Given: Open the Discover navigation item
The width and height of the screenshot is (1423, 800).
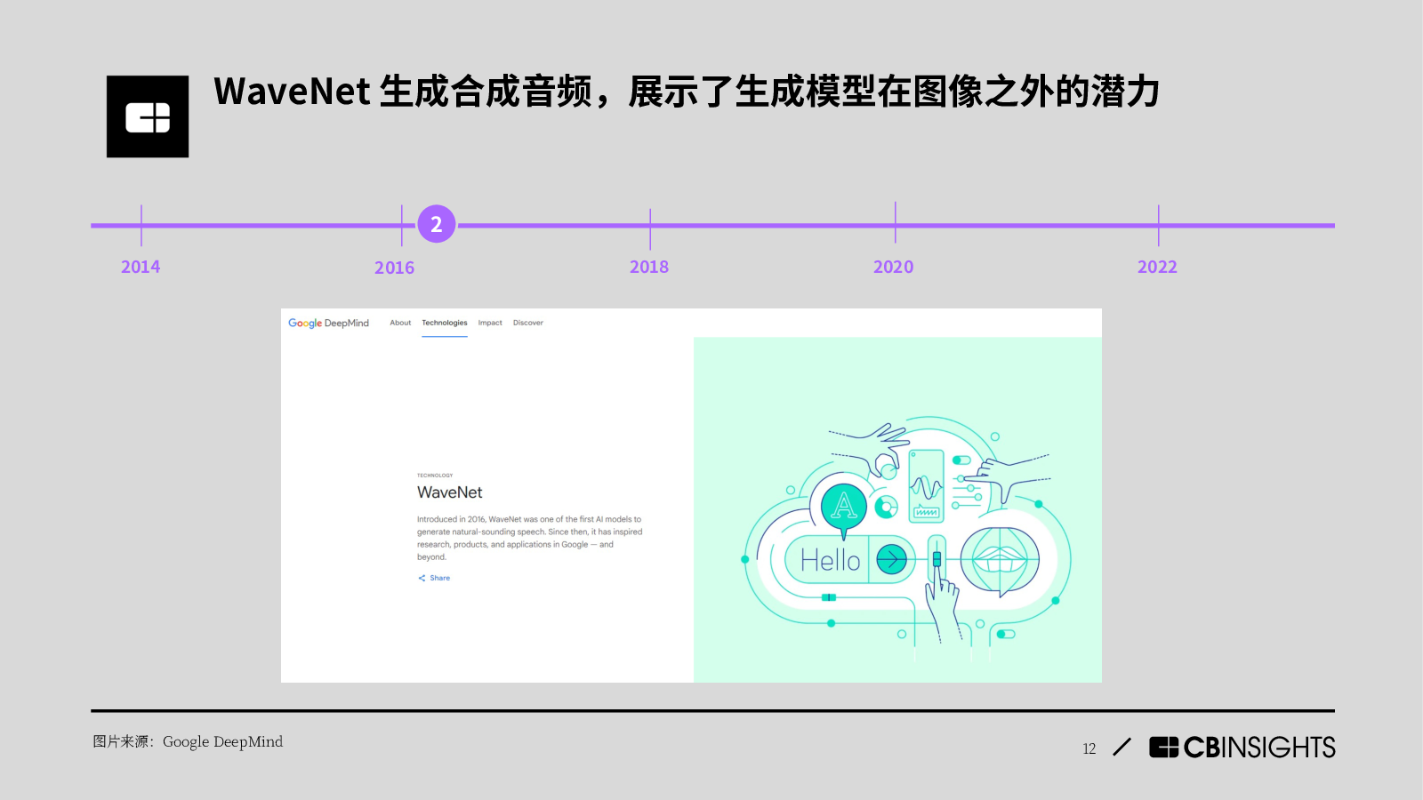Looking at the screenshot, I should [527, 323].
